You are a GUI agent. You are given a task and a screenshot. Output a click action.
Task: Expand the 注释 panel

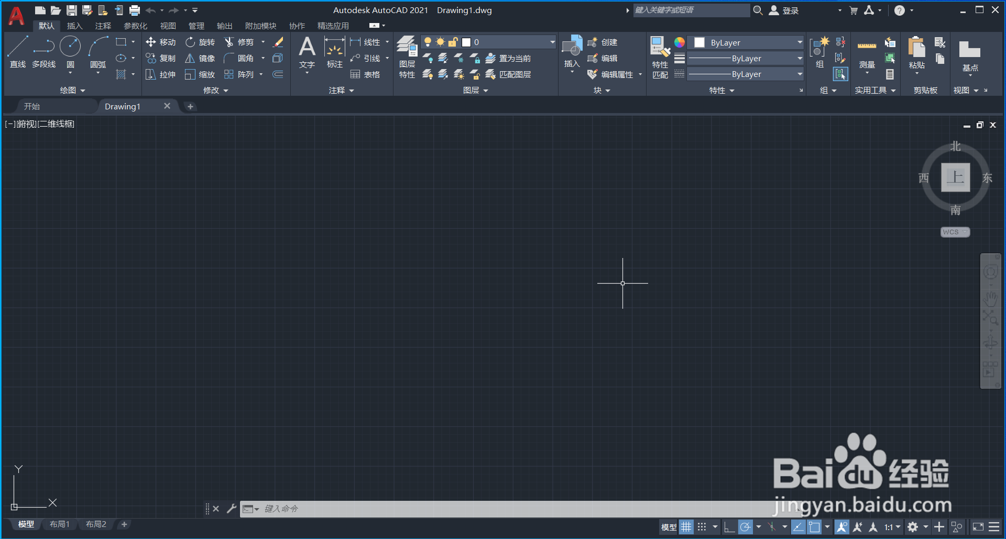(x=342, y=90)
